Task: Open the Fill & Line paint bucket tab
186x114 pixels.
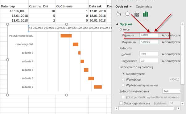Action: 118,14
